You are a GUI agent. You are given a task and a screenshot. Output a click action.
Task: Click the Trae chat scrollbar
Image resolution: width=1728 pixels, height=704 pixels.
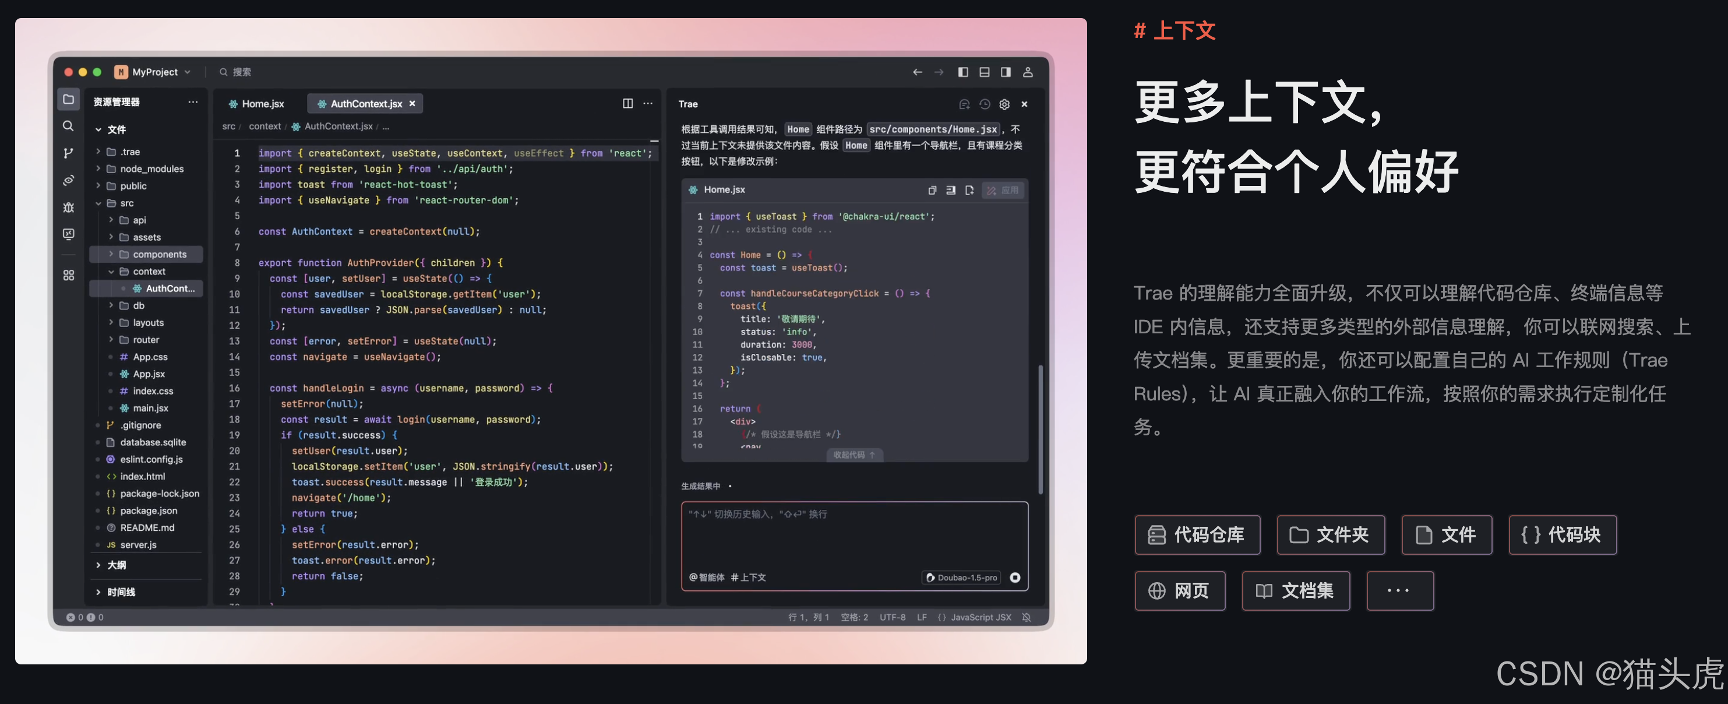pos(1041,430)
